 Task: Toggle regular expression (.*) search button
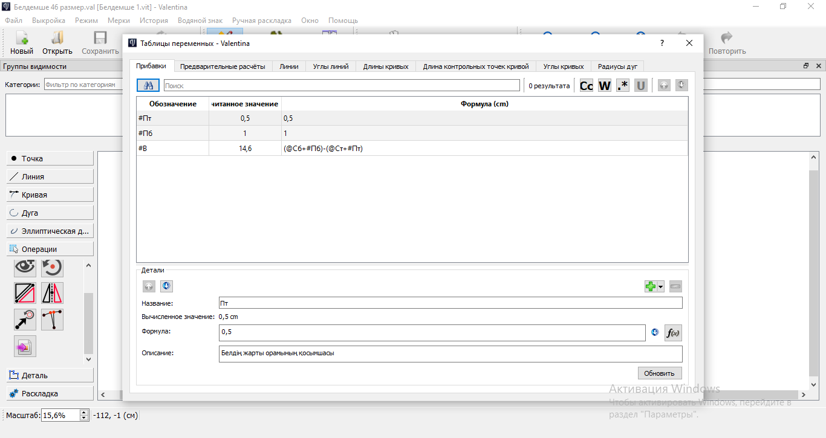pyautogui.click(x=623, y=86)
